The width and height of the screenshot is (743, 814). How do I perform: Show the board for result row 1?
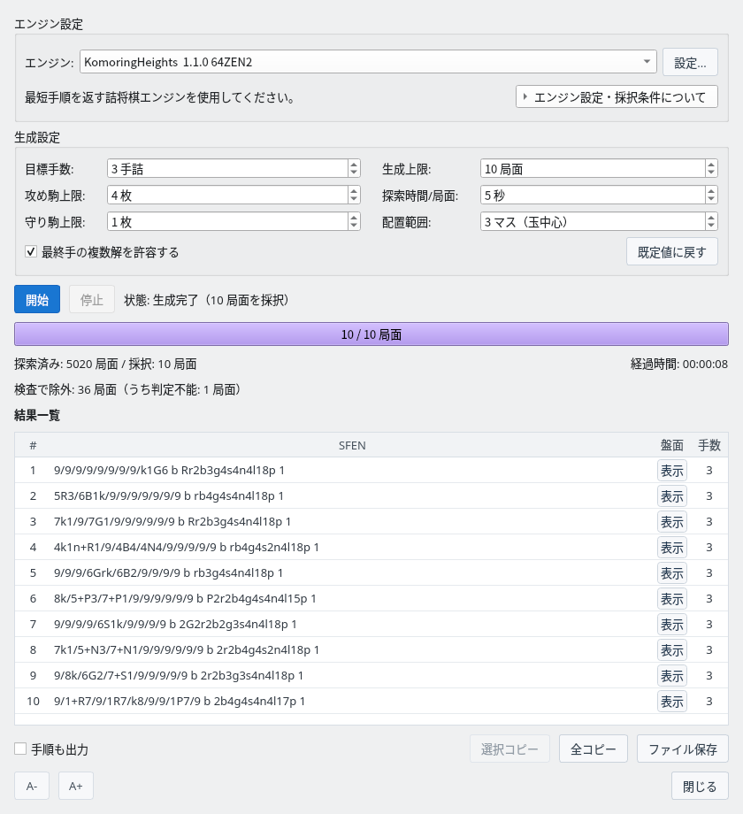point(672,471)
